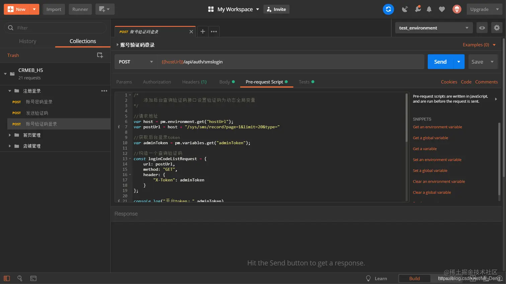
Task: Collapse the snippets side panel arrow
Action: tap(496, 99)
